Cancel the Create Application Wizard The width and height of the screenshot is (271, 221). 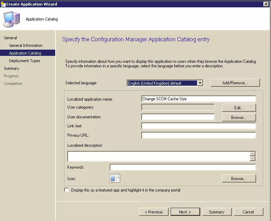(248, 212)
